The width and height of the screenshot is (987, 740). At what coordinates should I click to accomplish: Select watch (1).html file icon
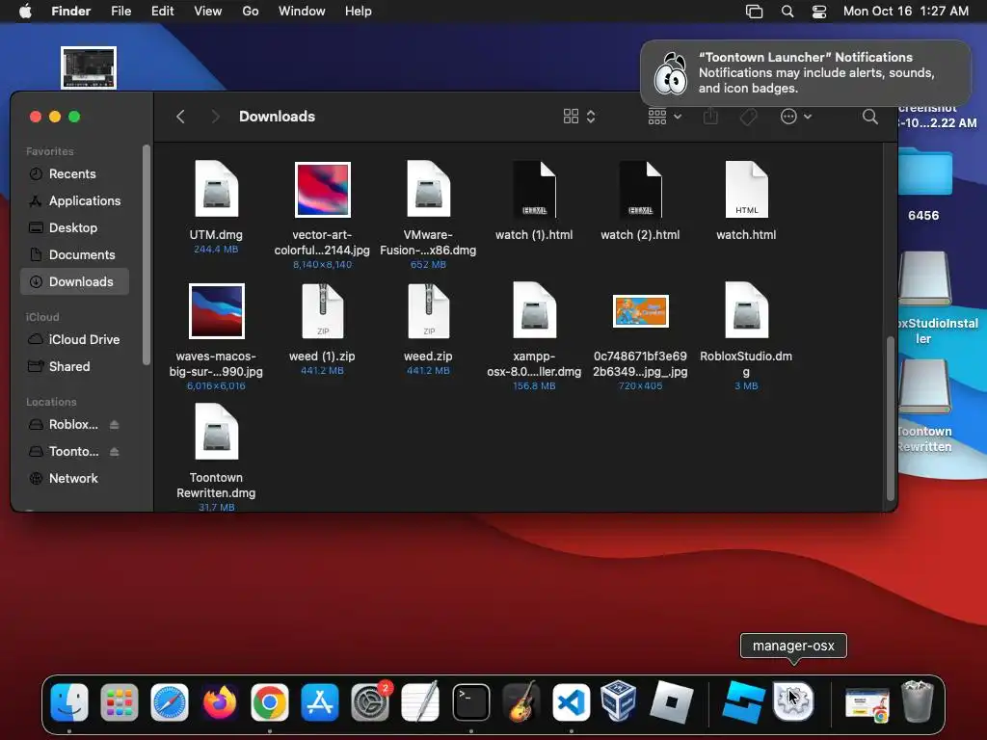click(x=534, y=189)
